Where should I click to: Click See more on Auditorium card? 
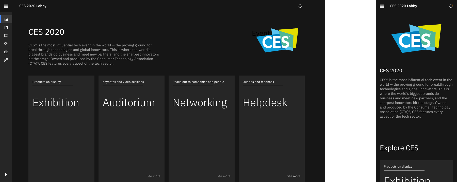click(153, 176)
